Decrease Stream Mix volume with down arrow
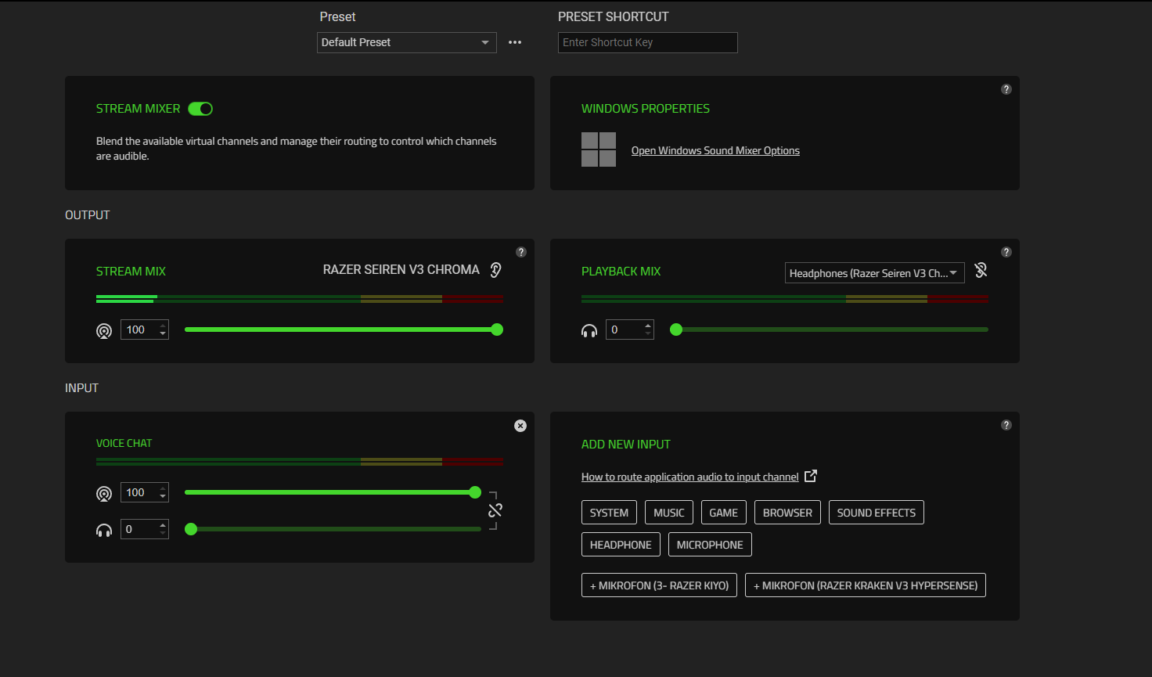This screenshot has height=677, width=1152. pos(163,334)
